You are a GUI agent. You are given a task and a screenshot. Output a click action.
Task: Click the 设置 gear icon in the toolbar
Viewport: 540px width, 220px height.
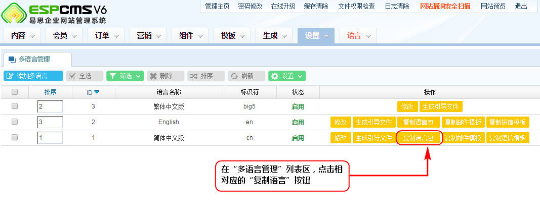click(274, 76)
